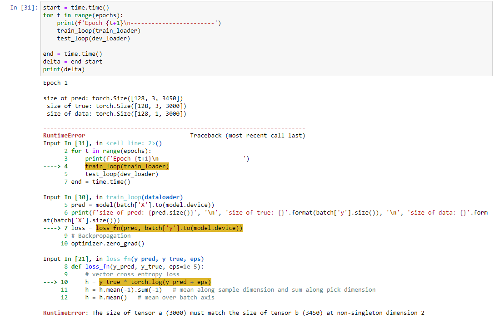Click 'size of true: torch.Size([128, 3, 3000])' output
The width and height of the screenshot is (494, 328).
116,106
